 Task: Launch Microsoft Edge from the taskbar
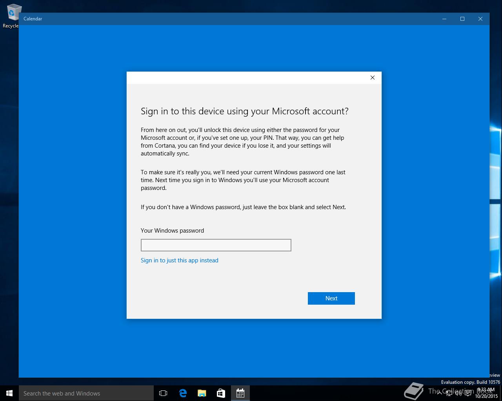click(183, 393)
